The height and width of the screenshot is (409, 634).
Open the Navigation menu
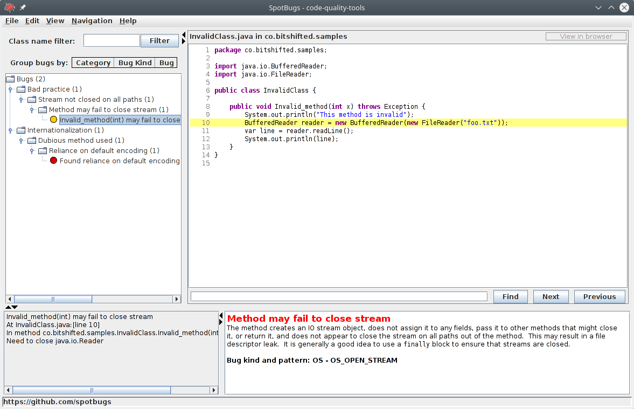[x=92, y=21]
